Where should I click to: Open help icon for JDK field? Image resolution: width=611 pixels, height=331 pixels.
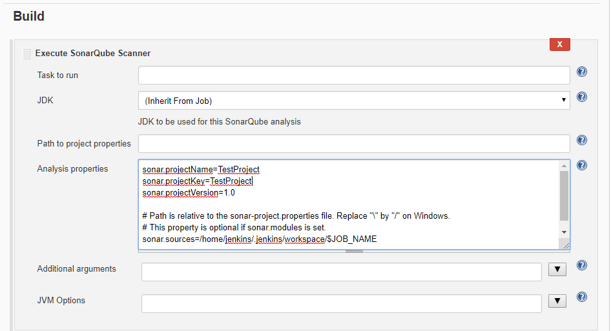click(582, 97)
